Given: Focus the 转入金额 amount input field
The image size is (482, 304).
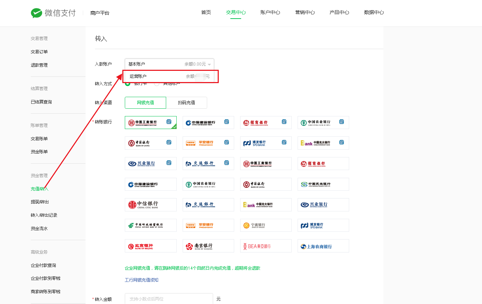Looking at the screenshot, I should click(169, 299).
